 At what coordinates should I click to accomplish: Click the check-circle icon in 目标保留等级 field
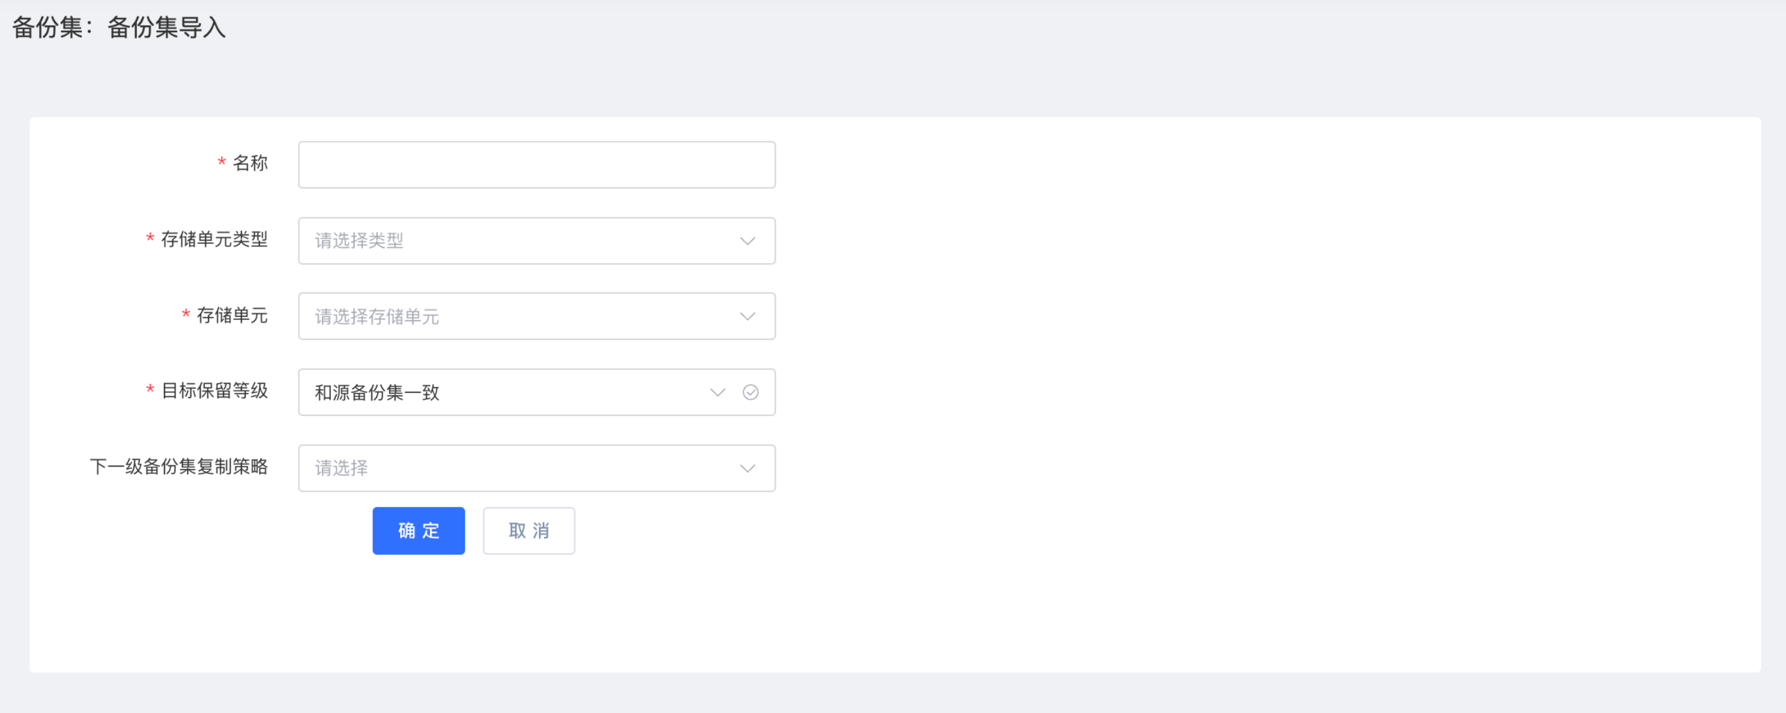pyautogui.click(x=750, y=392)
